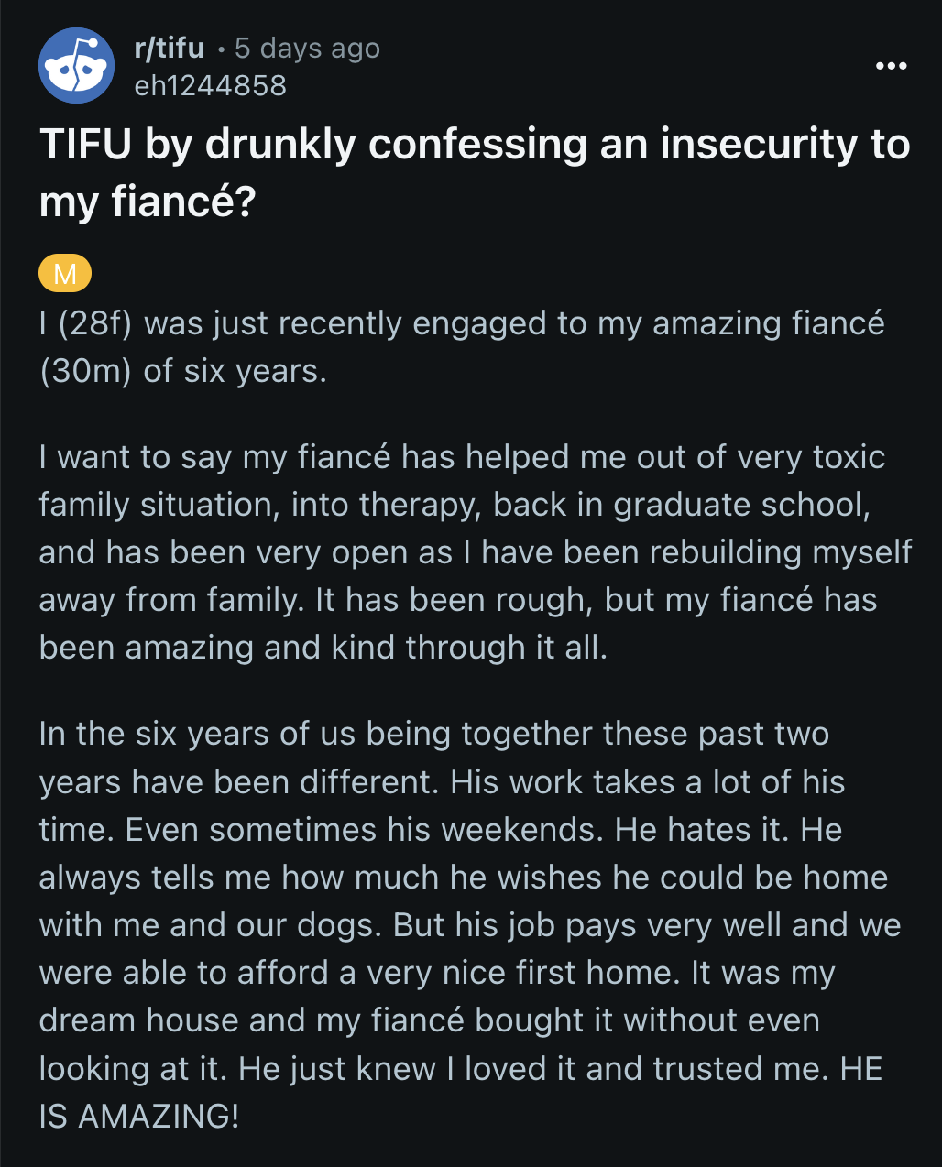
Task: Click the Mature content 'M' badge icon
Action: [64, 272]
